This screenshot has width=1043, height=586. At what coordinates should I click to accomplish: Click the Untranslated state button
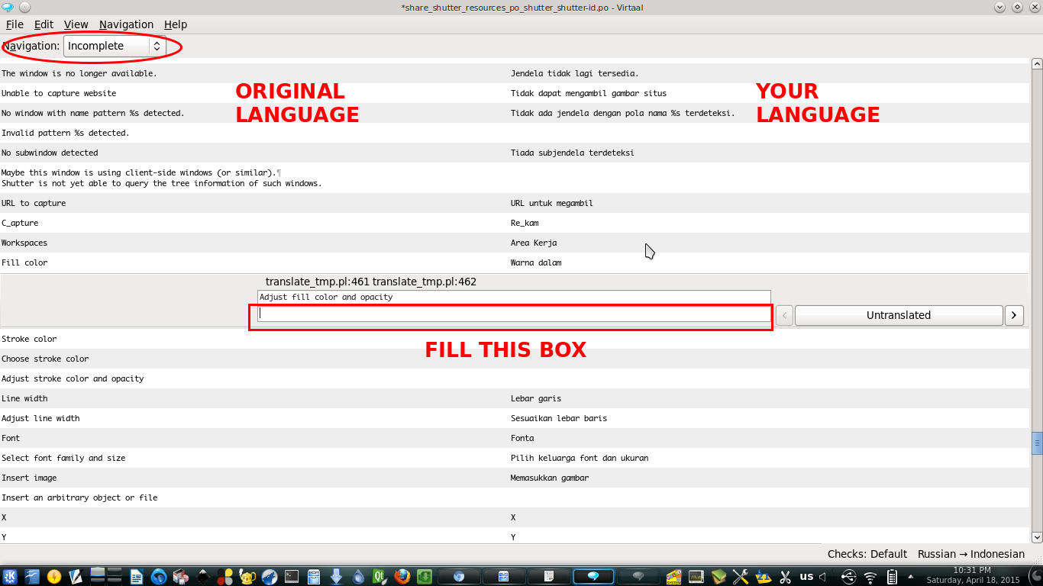pyautogui.click(x=899, y=315)
